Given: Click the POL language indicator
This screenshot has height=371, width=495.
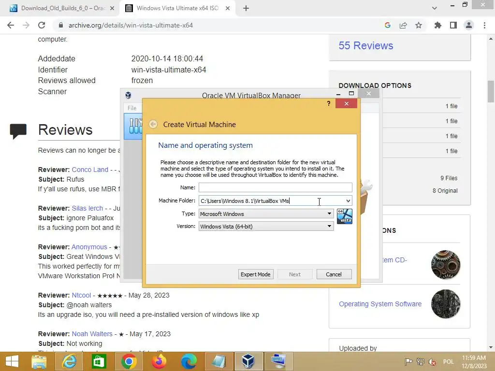Looking at the screenshot, I should pos(448,362).
